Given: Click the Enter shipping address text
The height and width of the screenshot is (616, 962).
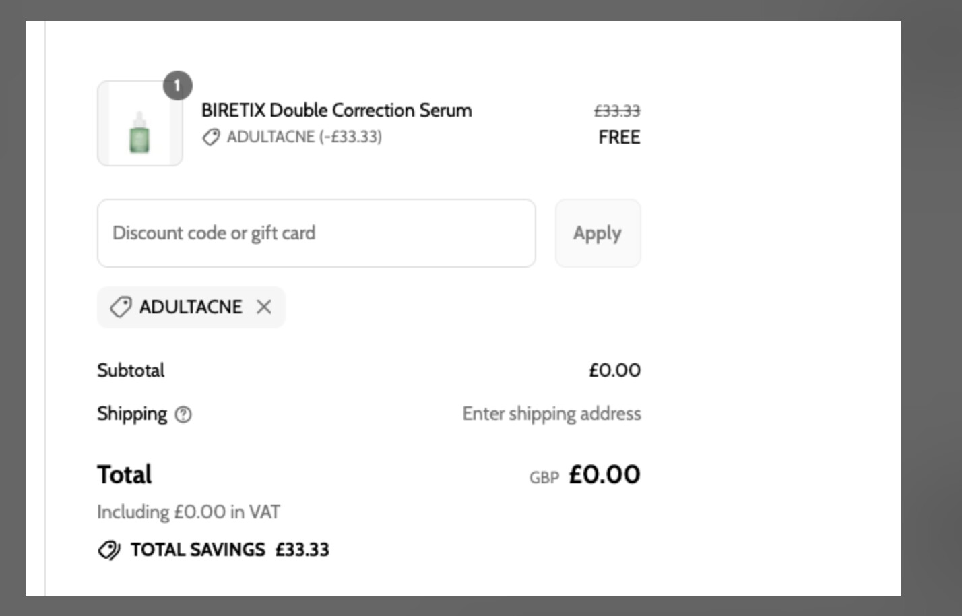Looking at the screenshot, I should tap(551, 414).
